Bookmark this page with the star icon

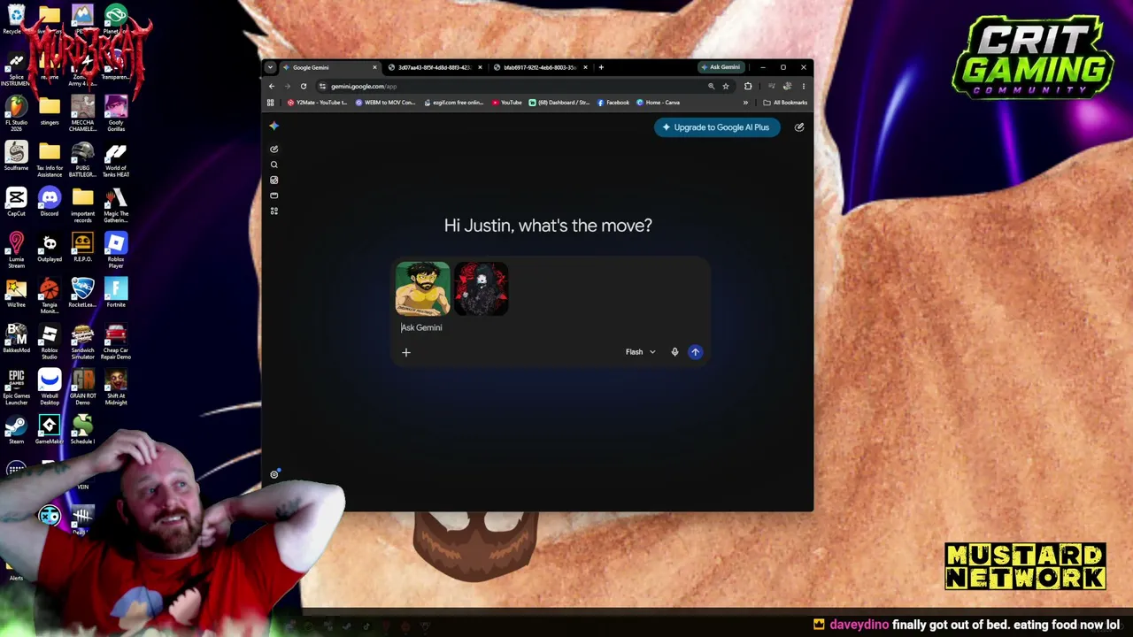726,86
